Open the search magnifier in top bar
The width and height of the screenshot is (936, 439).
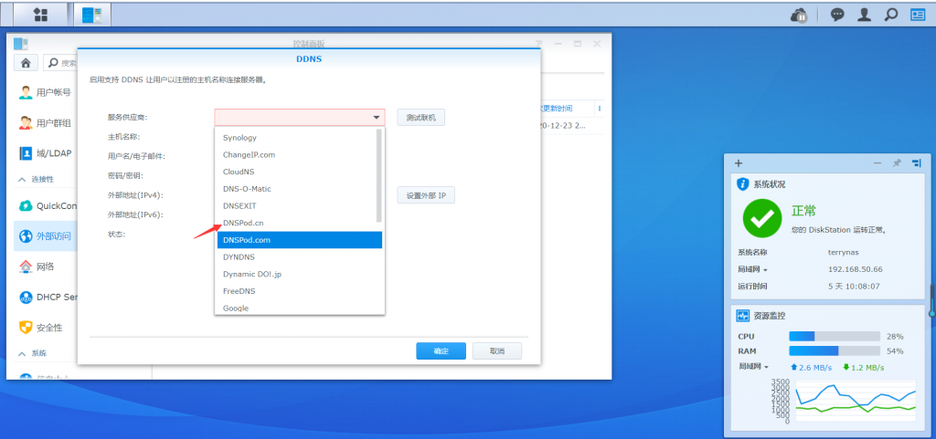pyautogui.click(x=890, y=15)
